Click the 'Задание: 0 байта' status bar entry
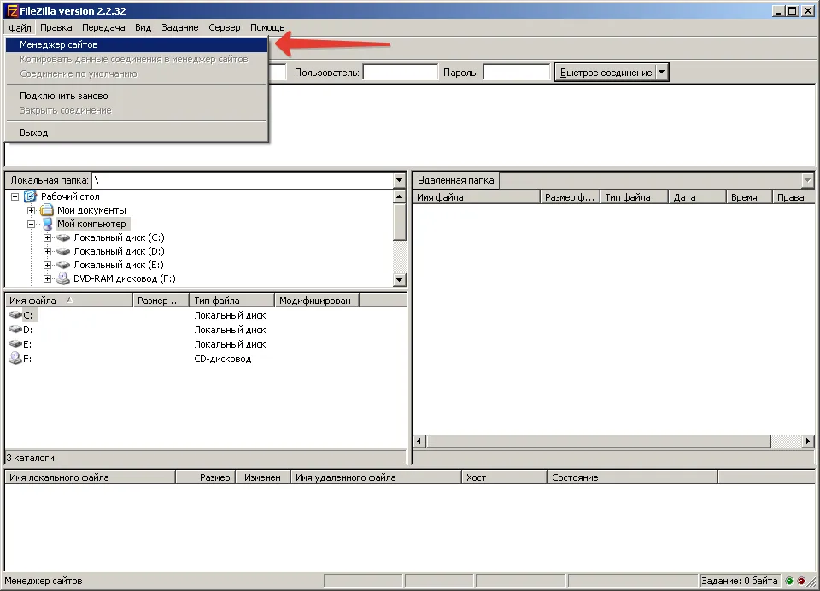 tap(740, 581)
